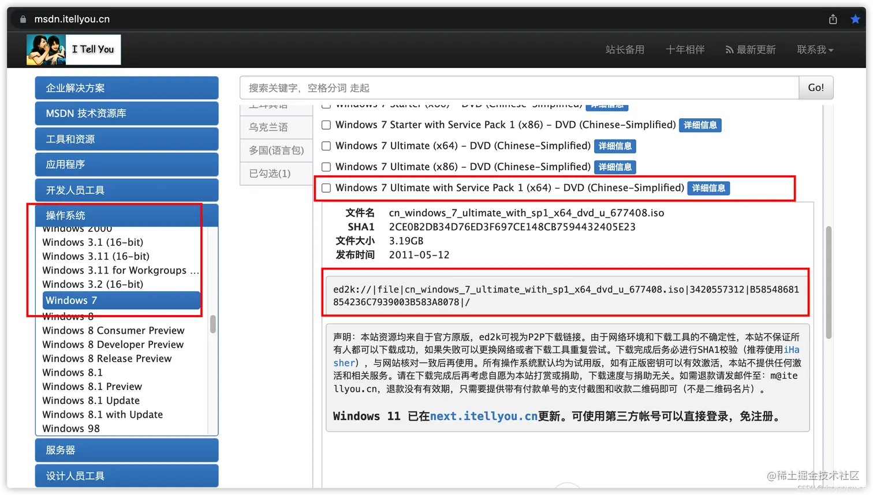Click the ISO file name text
Image resolution: width=873 pixels, height=495 pixels.
527,213
